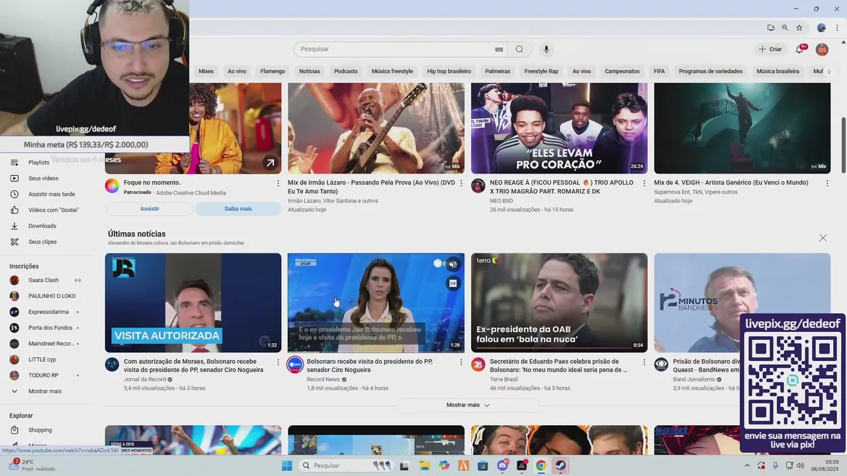The image size is (847, 476).
Task: Click the page vertical scrollbar thumb
Action: tap(843, 144)
